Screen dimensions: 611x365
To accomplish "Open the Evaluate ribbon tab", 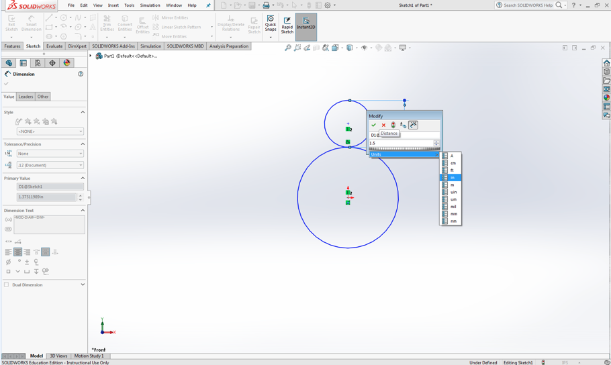I will (54, 46).
